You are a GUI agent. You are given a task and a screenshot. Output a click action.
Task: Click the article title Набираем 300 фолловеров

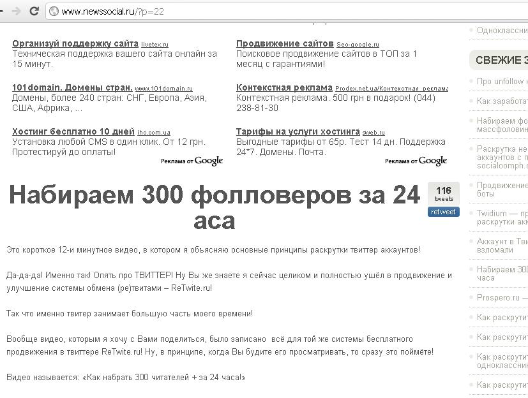point(215,207)
